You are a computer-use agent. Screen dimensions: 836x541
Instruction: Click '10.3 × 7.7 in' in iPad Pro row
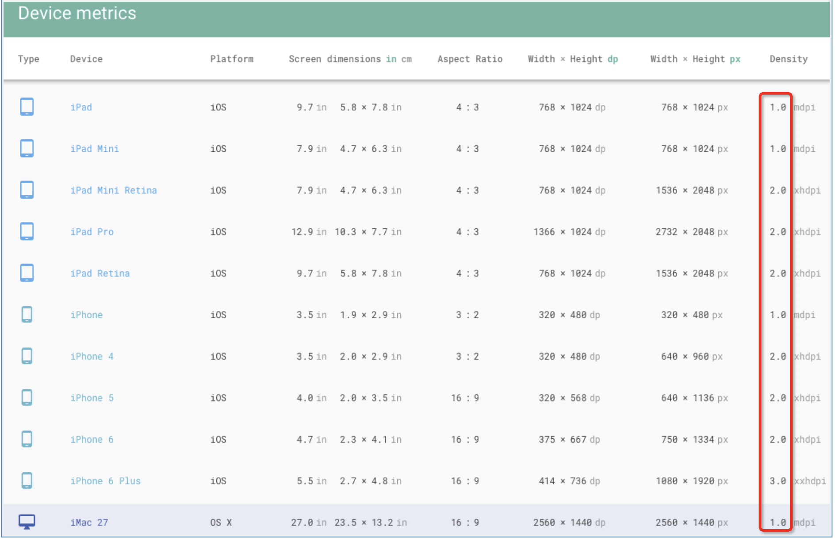[x=368, y=232]
